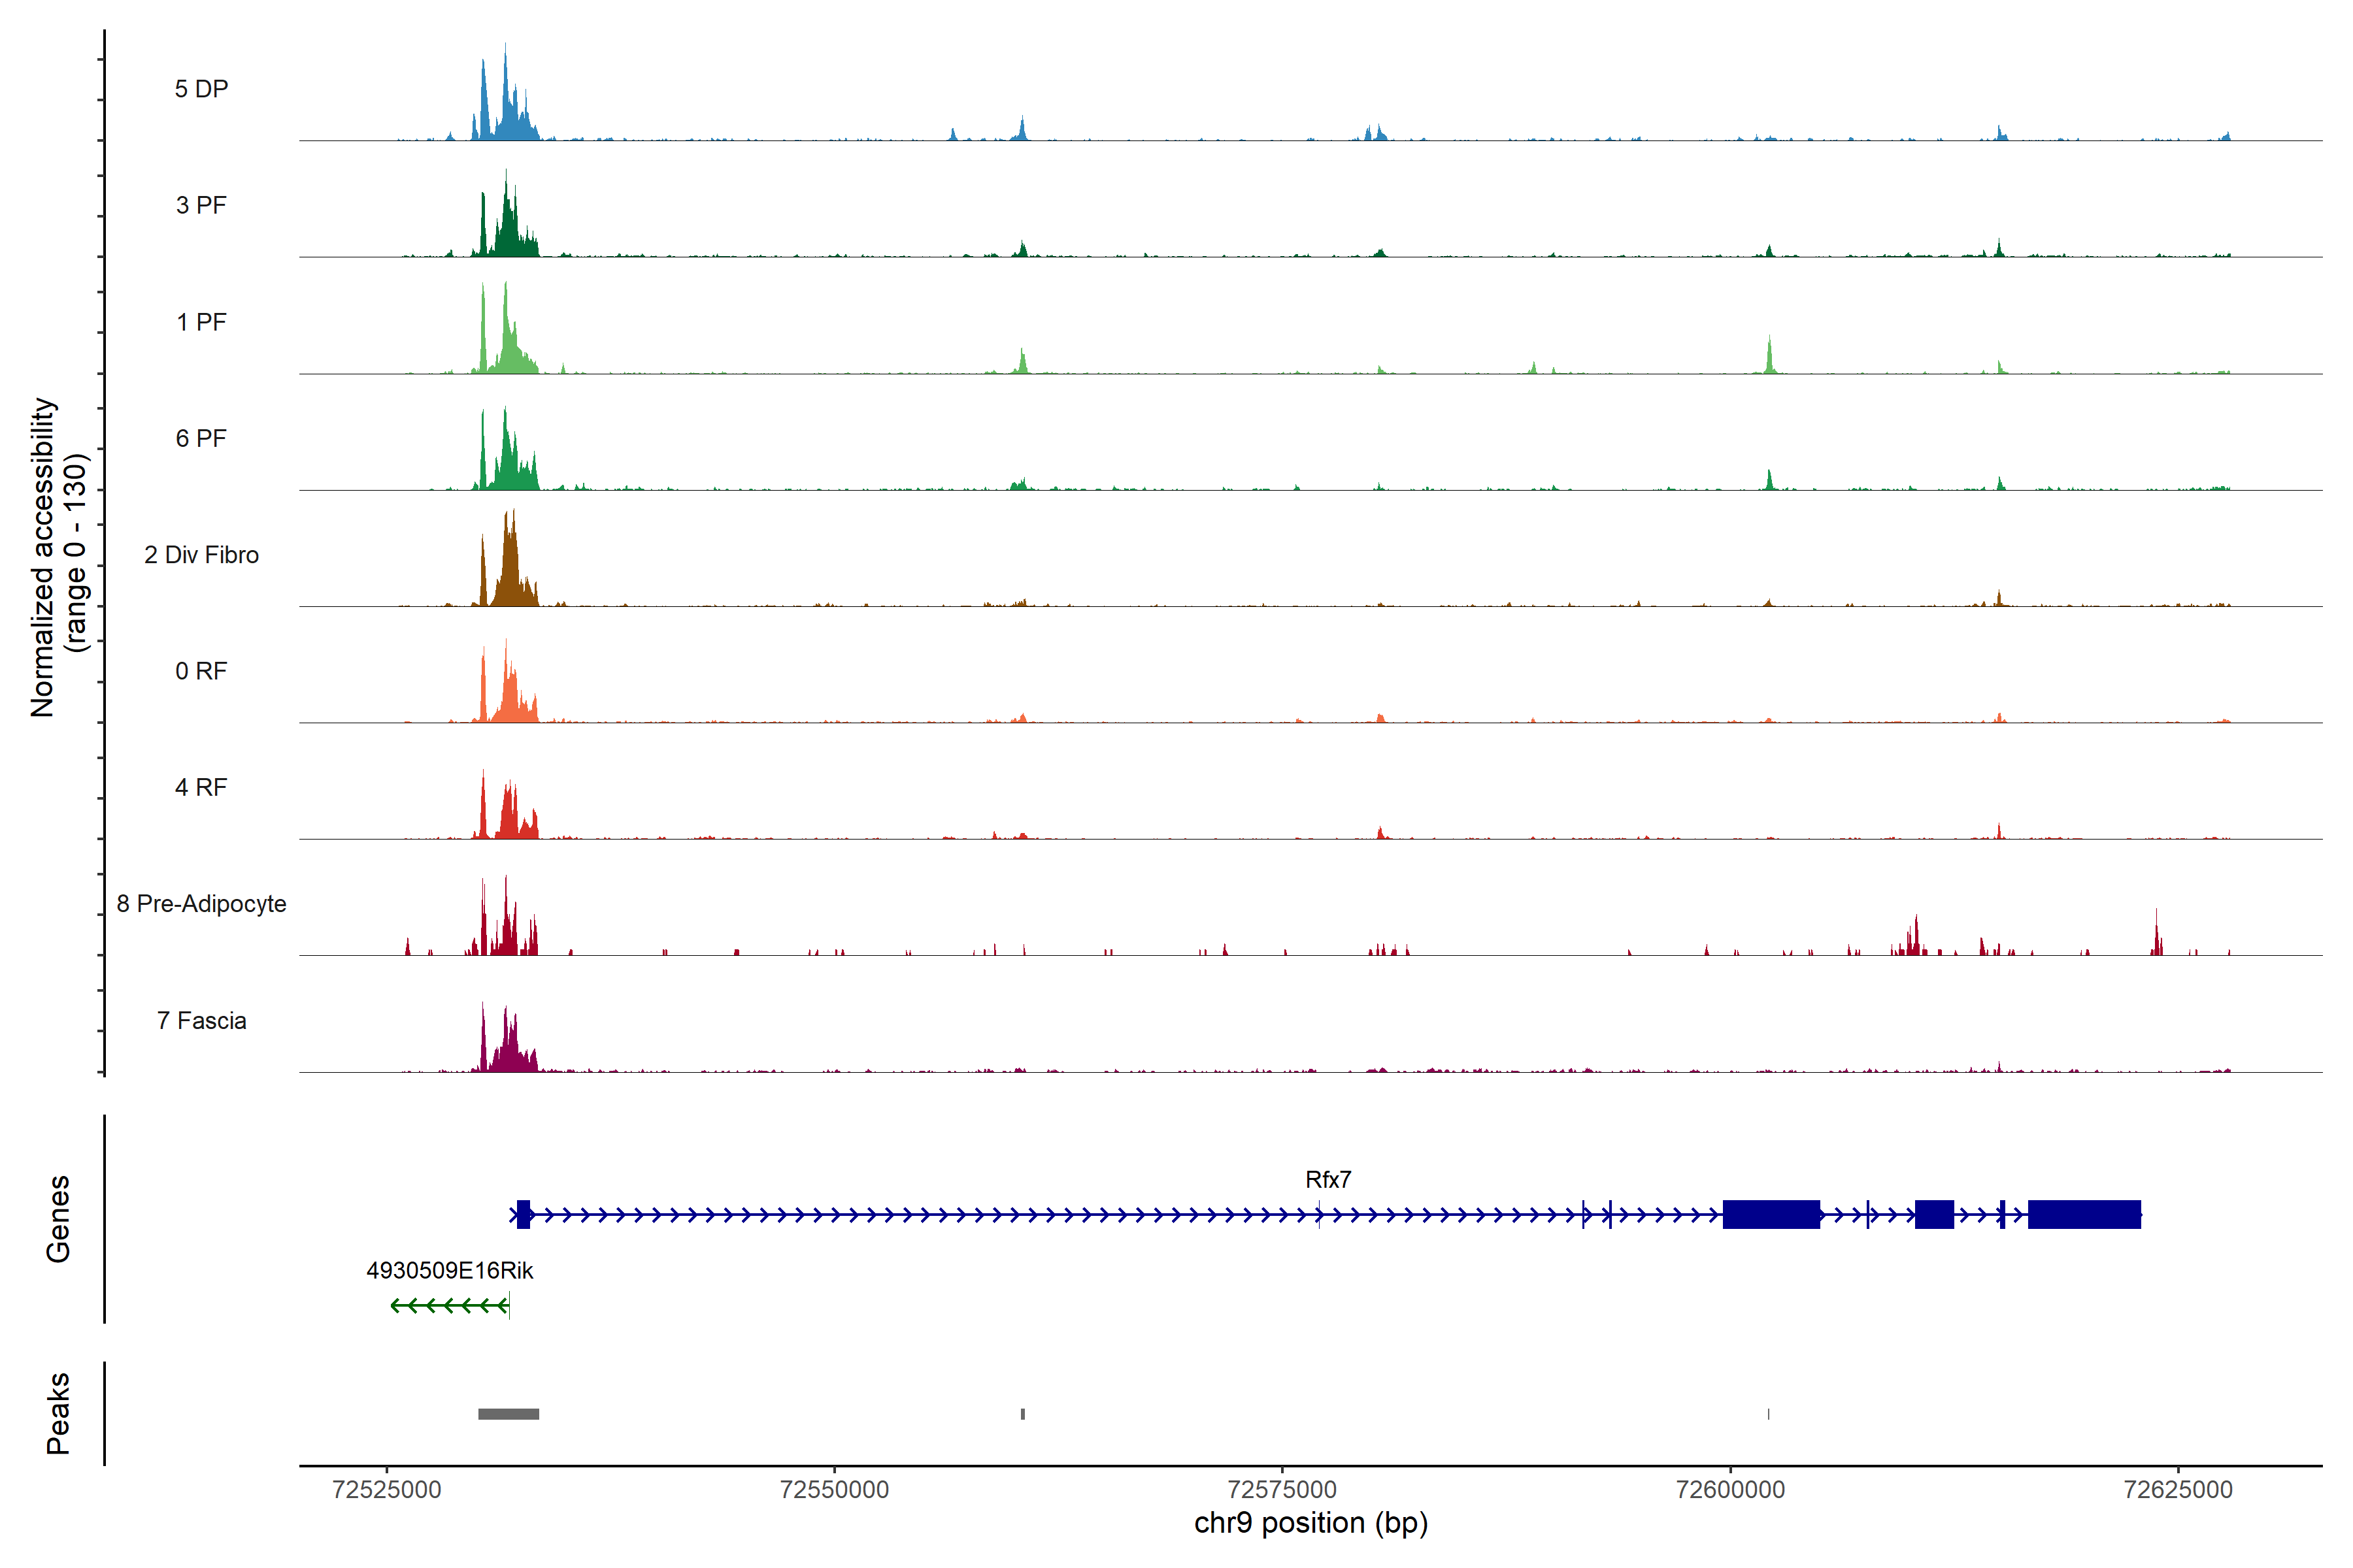
Task: Select the 6 PF track label
Action: coord(201,438)
